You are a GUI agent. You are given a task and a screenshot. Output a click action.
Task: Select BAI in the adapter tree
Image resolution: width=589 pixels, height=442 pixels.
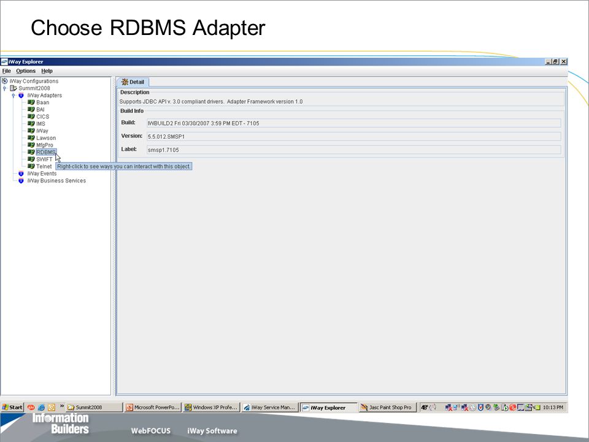40,110
